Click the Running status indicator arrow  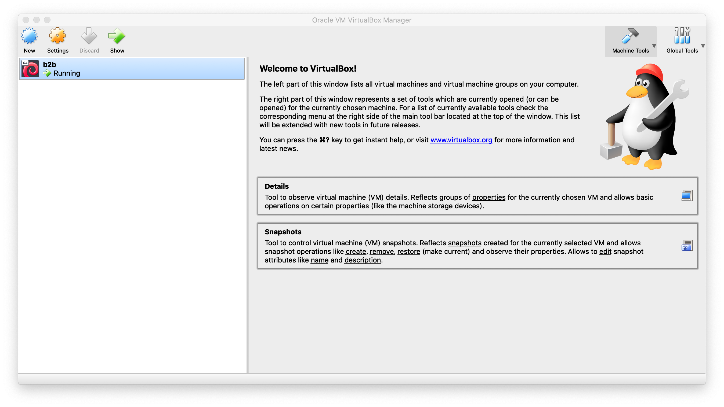tap(48, 73)
